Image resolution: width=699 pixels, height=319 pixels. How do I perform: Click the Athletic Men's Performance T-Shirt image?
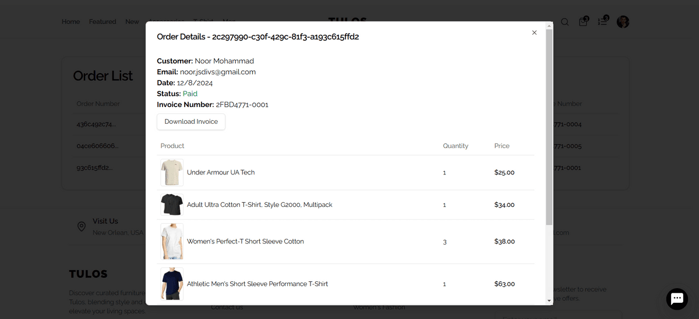tap(172, 284)
